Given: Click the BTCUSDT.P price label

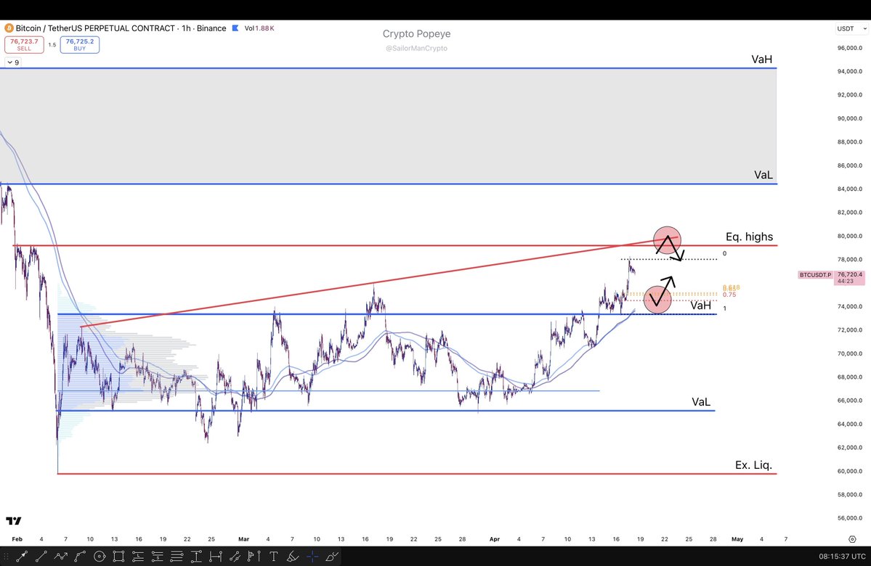Looking at the screenshot, I should click(816, 275).
